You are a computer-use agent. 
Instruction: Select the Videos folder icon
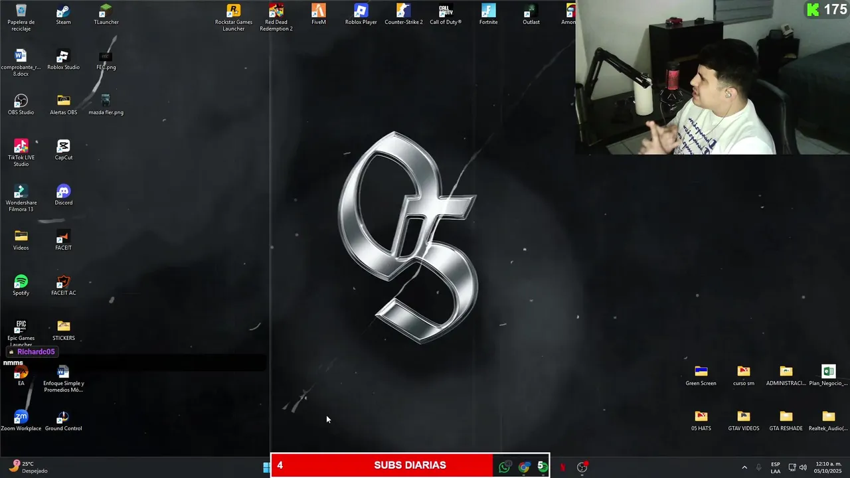coord(21,240)
